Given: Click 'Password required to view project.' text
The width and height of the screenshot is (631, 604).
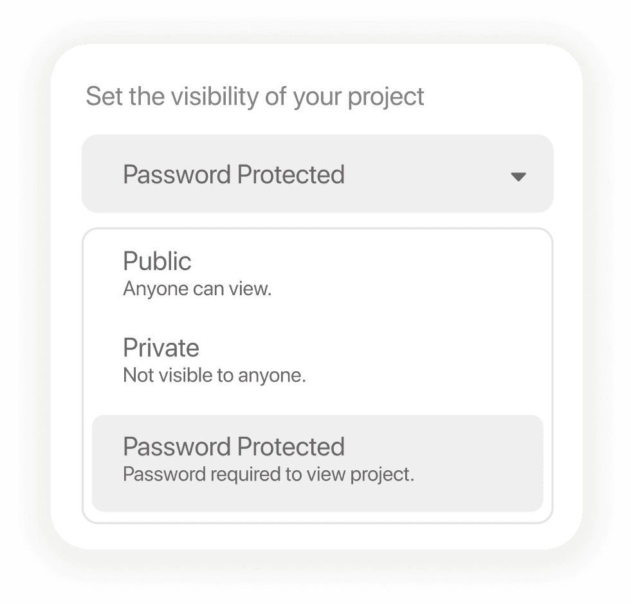Looking at the screenshot, I should 268,475.
